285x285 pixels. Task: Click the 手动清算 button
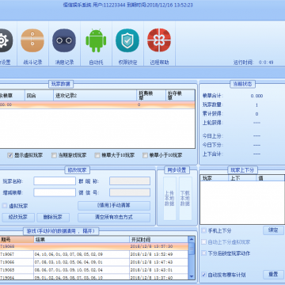pyautogui.click(x=114, y=206)
